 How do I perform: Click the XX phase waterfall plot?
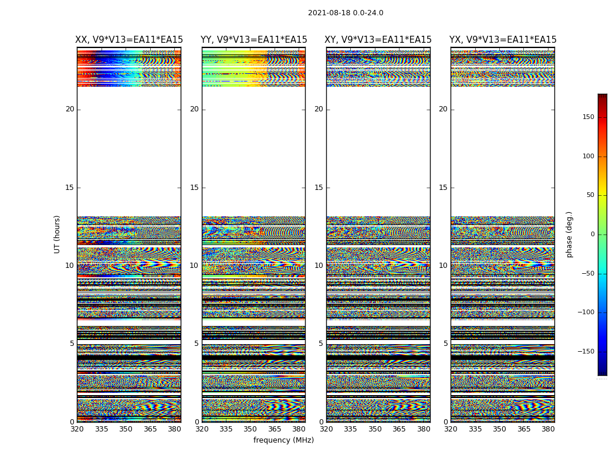129,235
